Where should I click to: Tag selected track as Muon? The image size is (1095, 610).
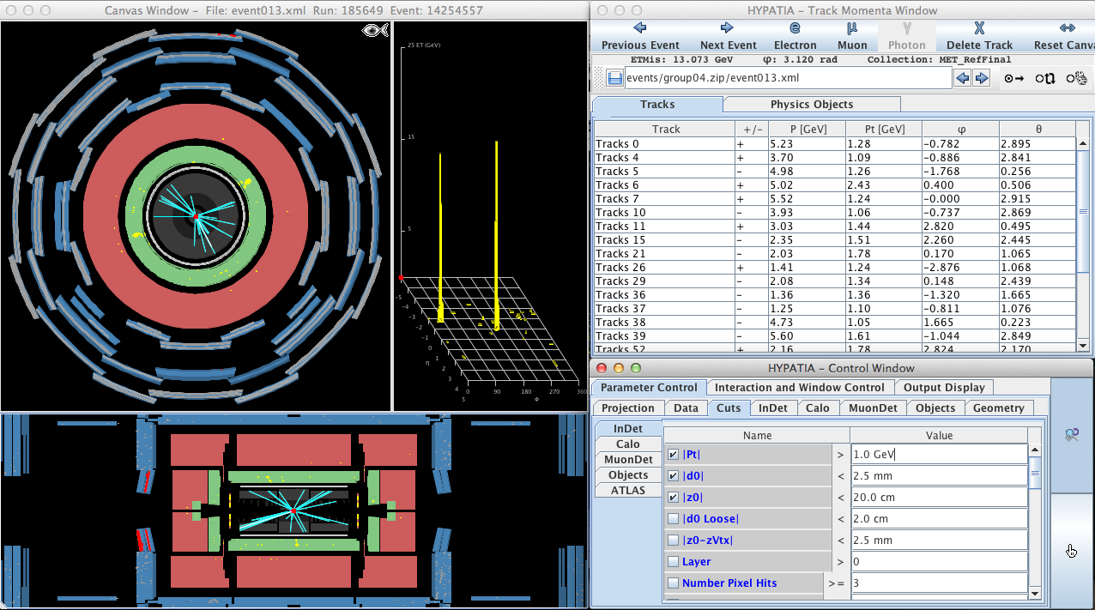(x=851, y=36)
